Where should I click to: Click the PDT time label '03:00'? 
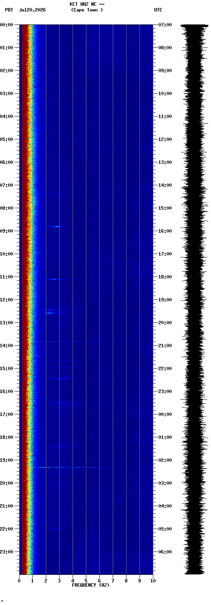click(x=6, y=94)
